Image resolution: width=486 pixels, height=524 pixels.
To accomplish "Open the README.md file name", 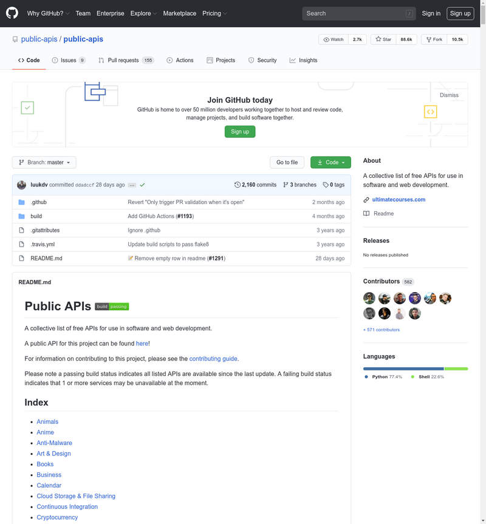I will 46,258.
